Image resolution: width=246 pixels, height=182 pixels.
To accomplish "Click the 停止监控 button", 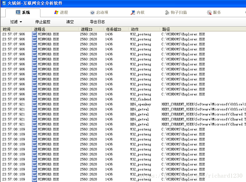I will point(43,22).
